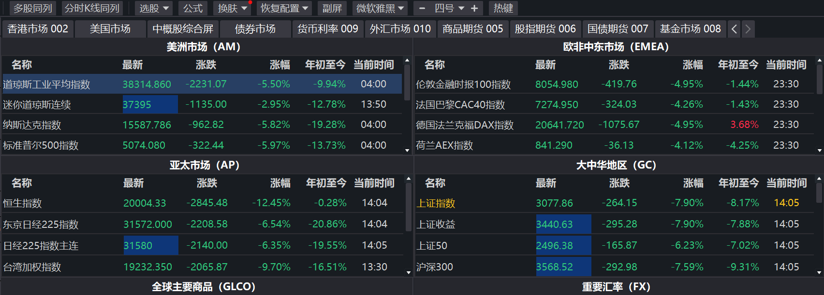Switch to the 外汇市场 010 tab
The width and height of the screenshot is (824, 295).
400,29
